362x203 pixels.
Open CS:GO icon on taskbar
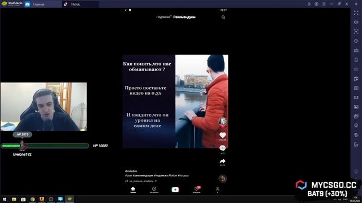coord(42,199)
